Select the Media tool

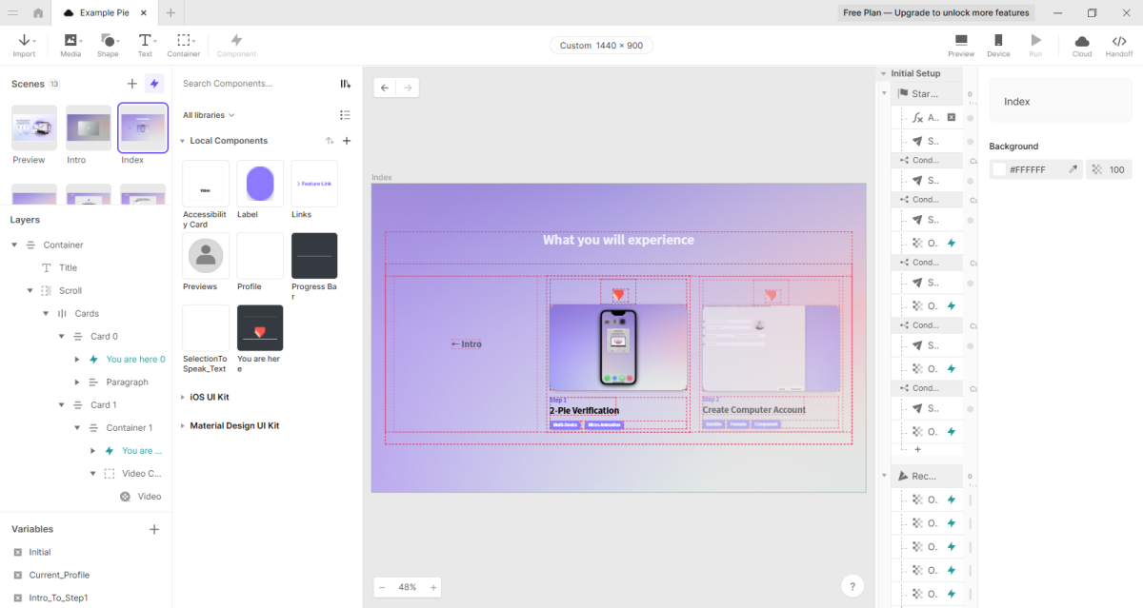click(x=71, y=44)
